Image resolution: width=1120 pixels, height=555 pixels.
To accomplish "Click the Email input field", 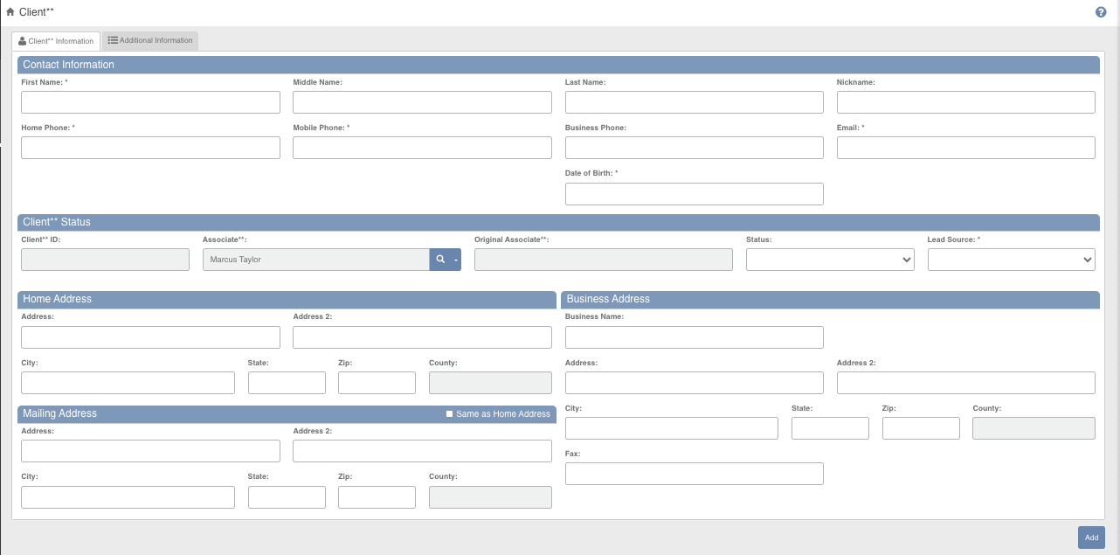I will coord(966,148).
